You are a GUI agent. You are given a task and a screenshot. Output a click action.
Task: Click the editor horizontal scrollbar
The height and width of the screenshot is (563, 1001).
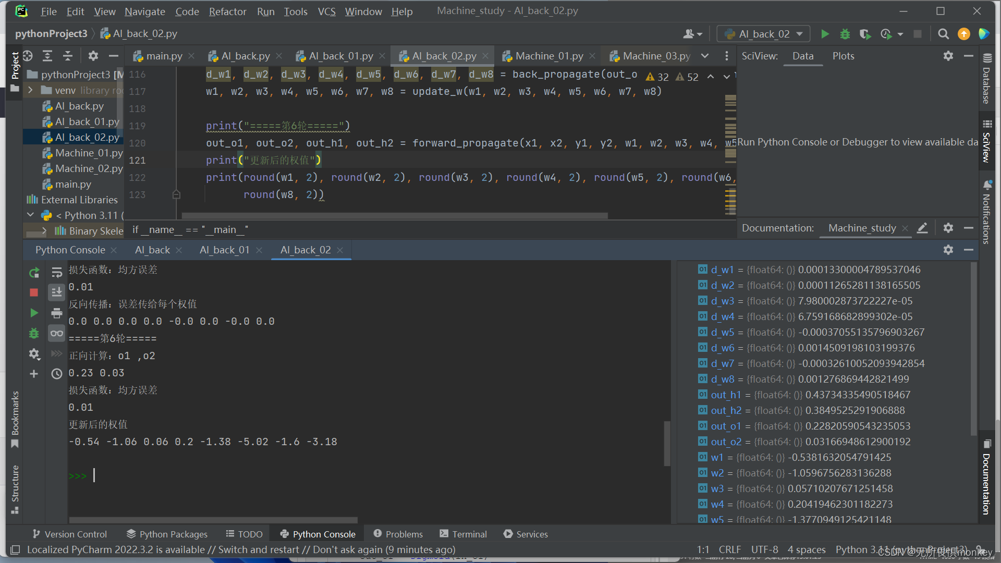(x=395, y=215)
